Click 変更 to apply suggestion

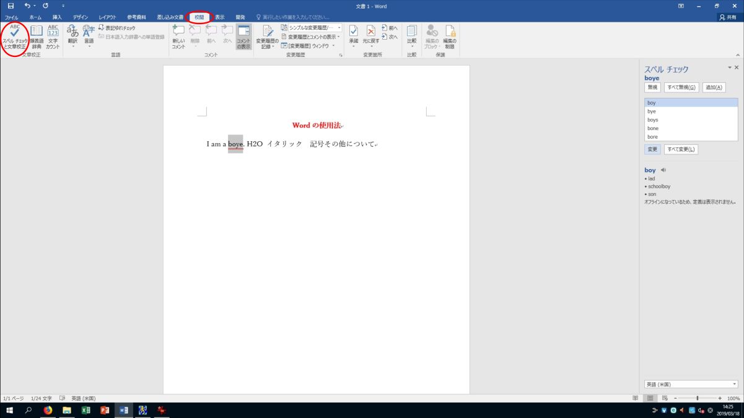click(x=652, y=149)
